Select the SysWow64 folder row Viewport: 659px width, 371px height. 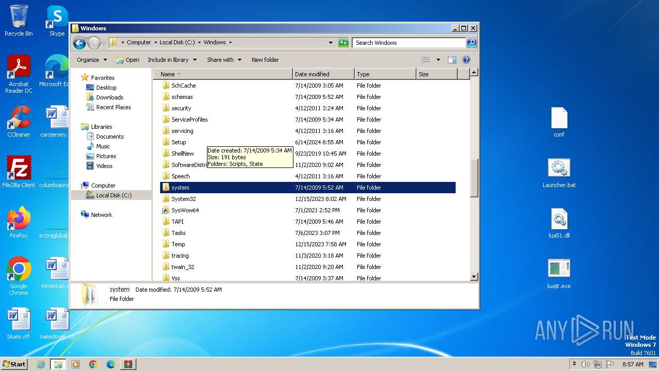tap(308, 210)
